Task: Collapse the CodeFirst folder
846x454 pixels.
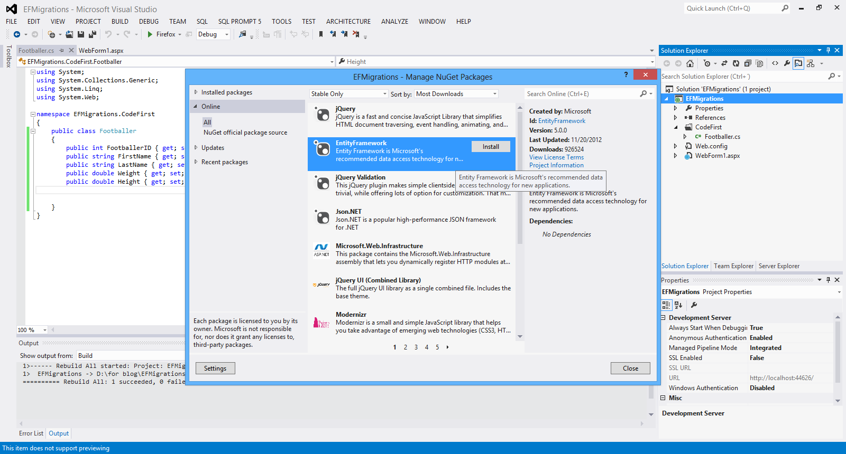Action: pos(675,127)
